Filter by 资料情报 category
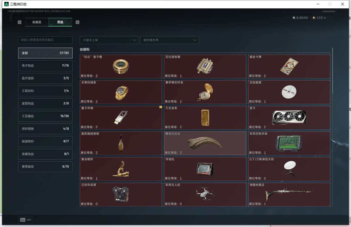This screenshot has width=351, height=227. (45, 129)
